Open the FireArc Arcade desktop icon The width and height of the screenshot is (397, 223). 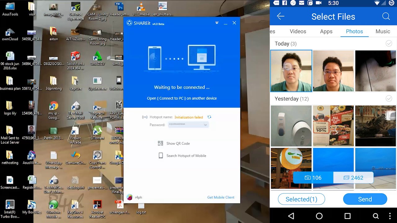(x=76, y=135)
